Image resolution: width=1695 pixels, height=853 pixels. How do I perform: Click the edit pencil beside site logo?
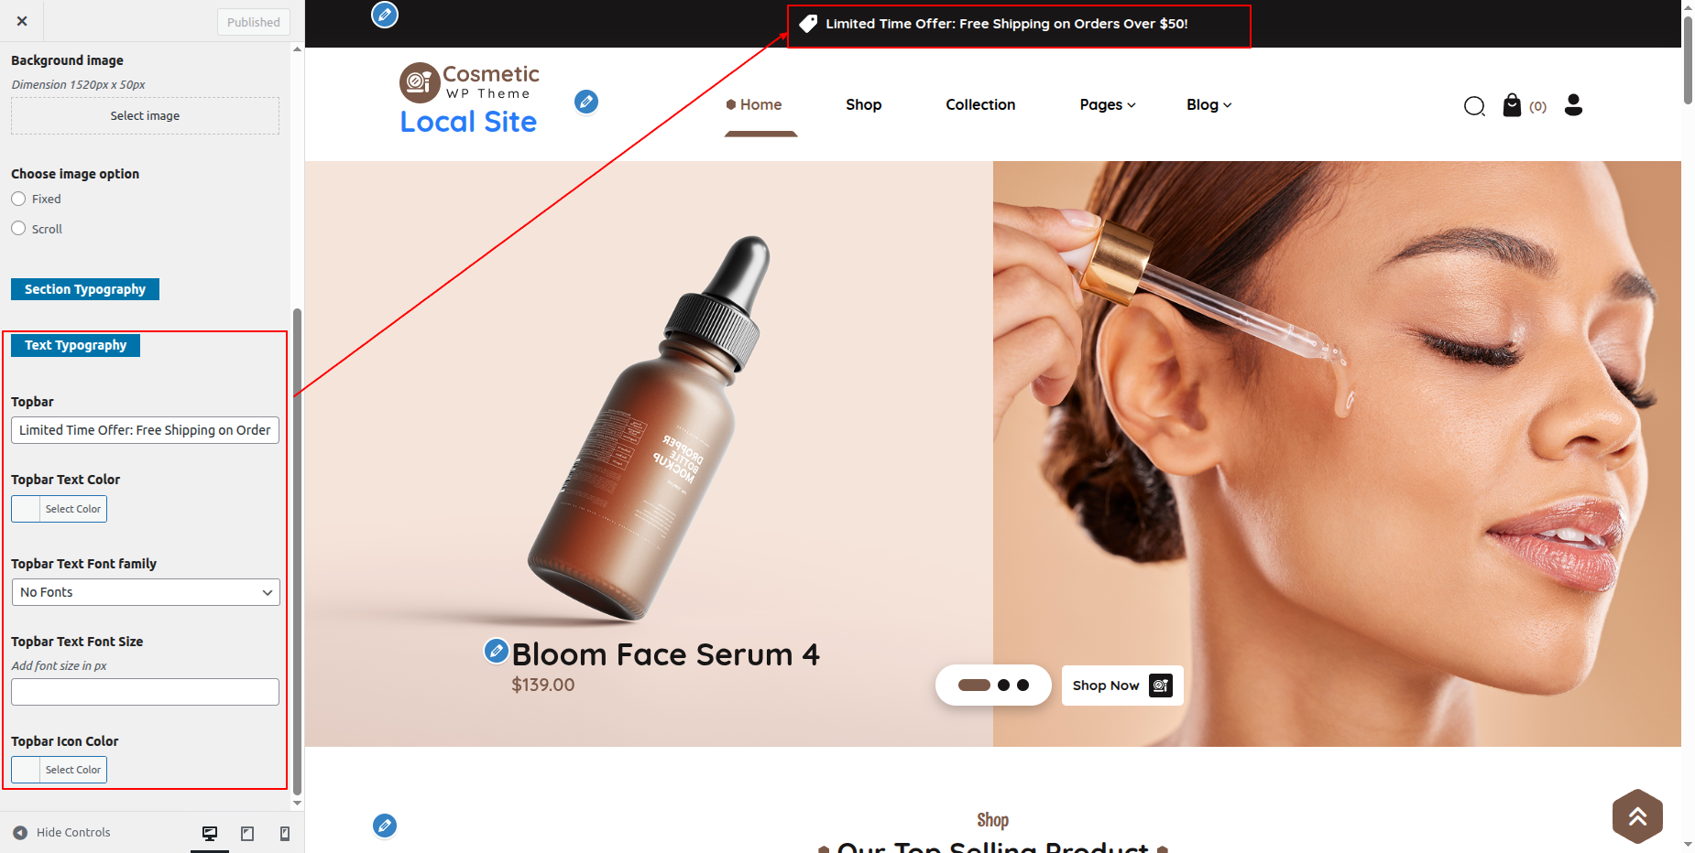coord(586,102)
